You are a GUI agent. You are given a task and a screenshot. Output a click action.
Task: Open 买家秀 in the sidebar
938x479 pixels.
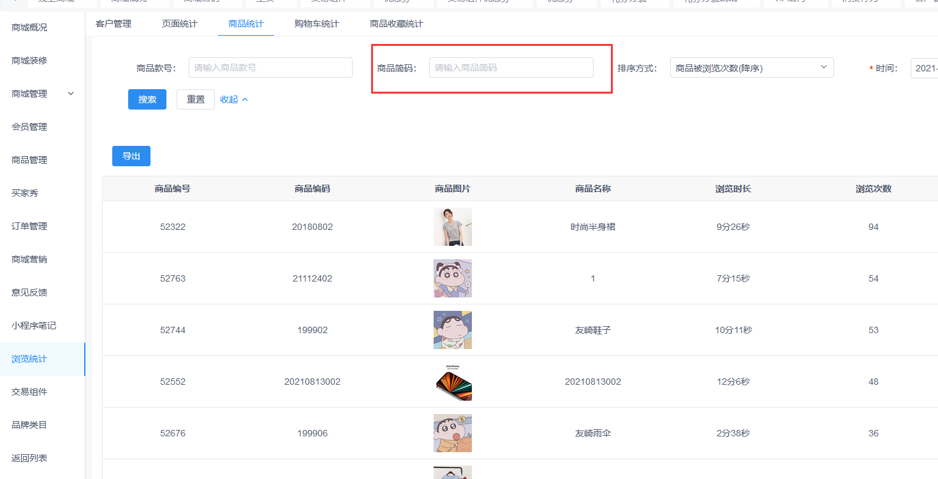[25, 193]
